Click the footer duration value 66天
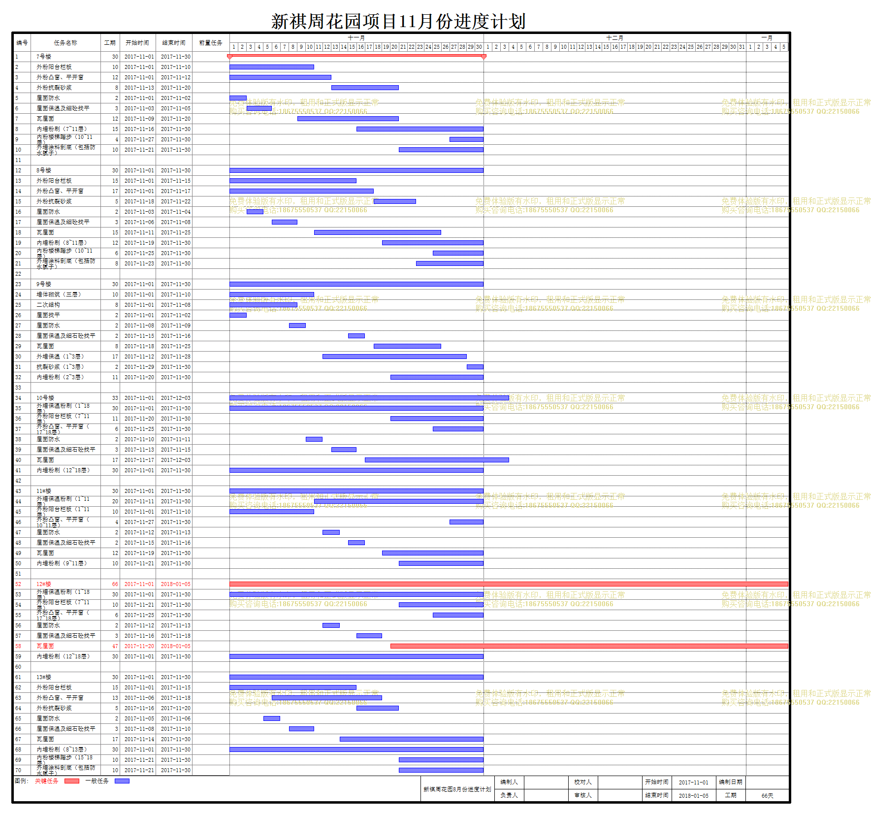Screen dimensions: 871x814 point(767,796)
